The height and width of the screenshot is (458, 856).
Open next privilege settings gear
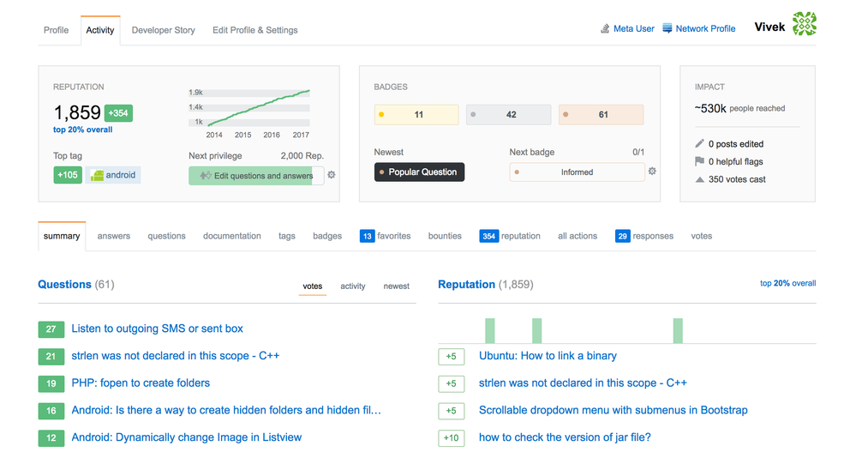tap(332, 175)
